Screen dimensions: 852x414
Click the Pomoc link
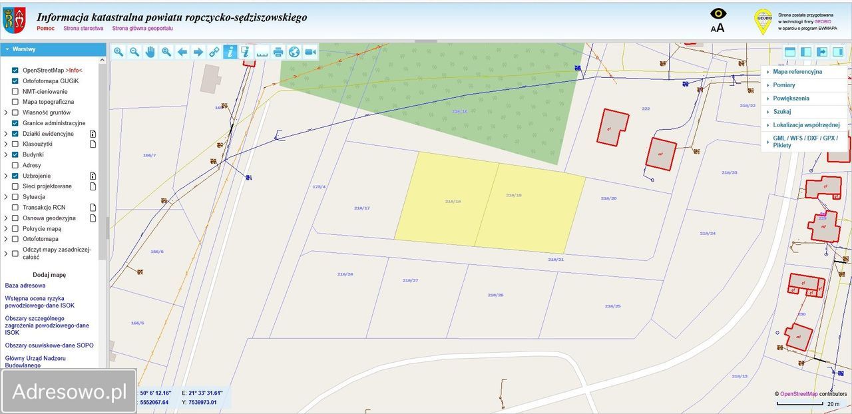(x=46, y=29)
